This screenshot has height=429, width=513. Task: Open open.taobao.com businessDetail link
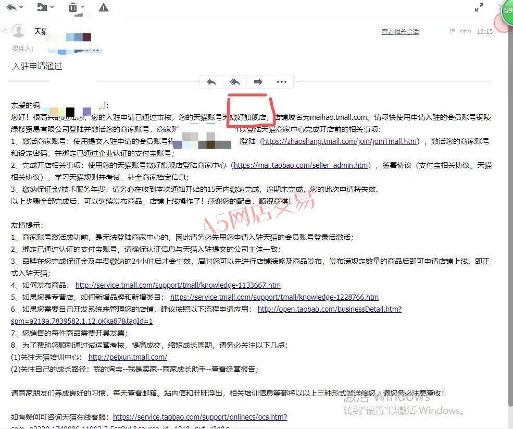(x=330, y=309)
